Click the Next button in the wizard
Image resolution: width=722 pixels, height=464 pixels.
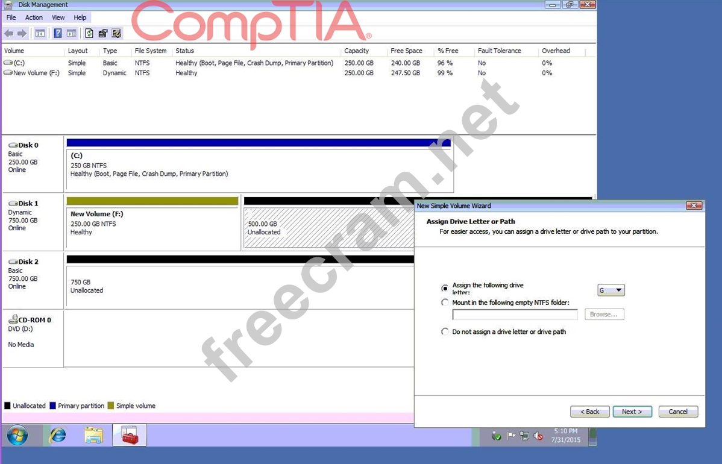click(x=632, y=412)
